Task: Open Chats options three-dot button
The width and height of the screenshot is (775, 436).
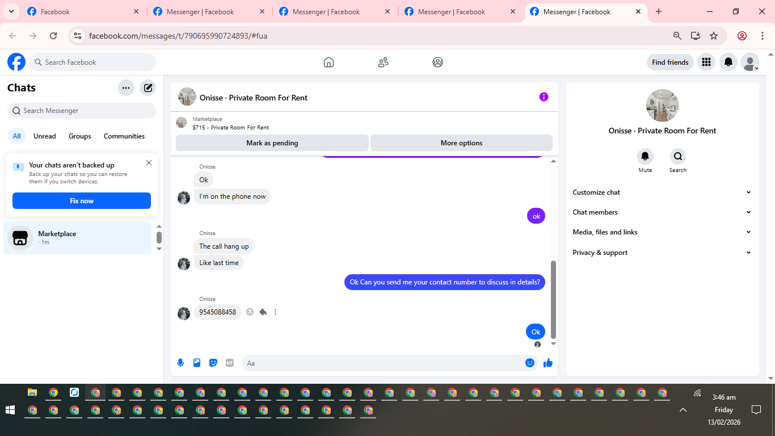Action: [126, 88]
